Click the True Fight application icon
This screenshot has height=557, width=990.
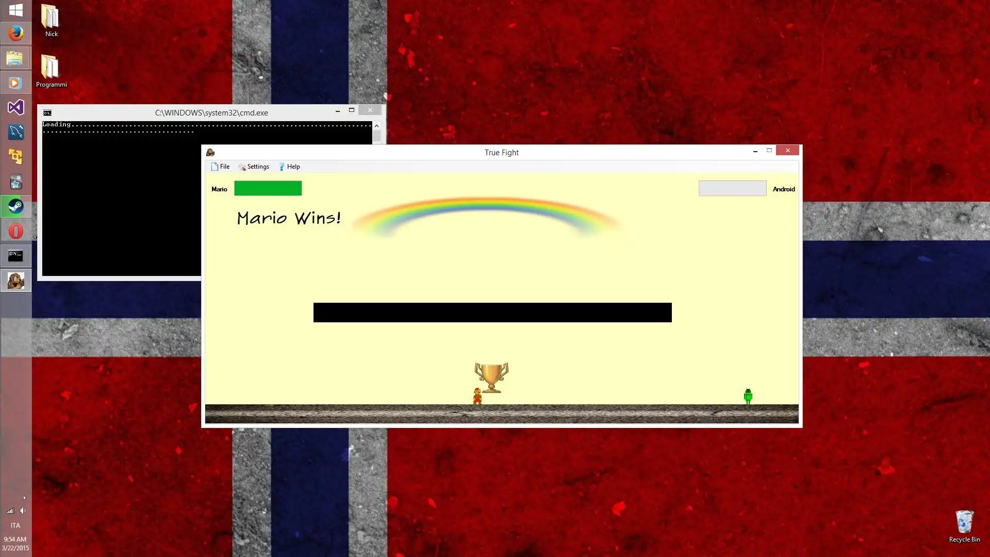click(210, 152)
